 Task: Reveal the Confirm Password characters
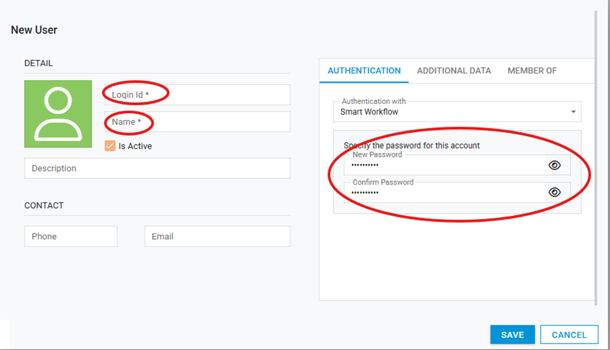(x=554, y=192)
